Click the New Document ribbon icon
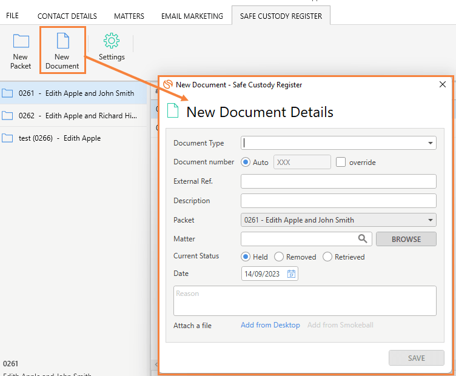 point(63,41)
